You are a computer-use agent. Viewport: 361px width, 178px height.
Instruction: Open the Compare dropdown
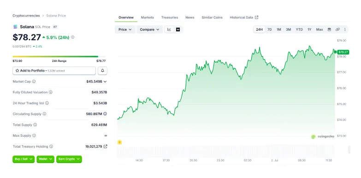149,29
